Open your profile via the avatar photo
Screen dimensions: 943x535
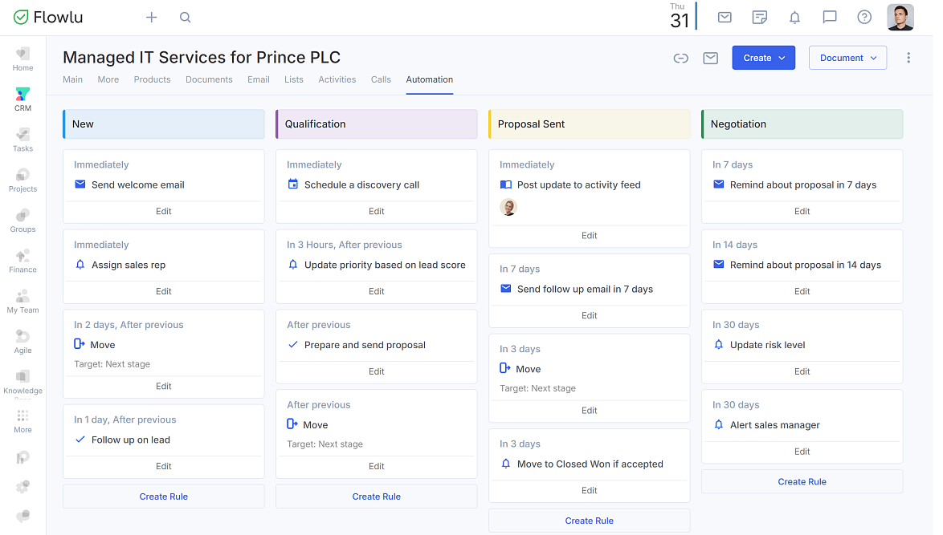point(900,17)
